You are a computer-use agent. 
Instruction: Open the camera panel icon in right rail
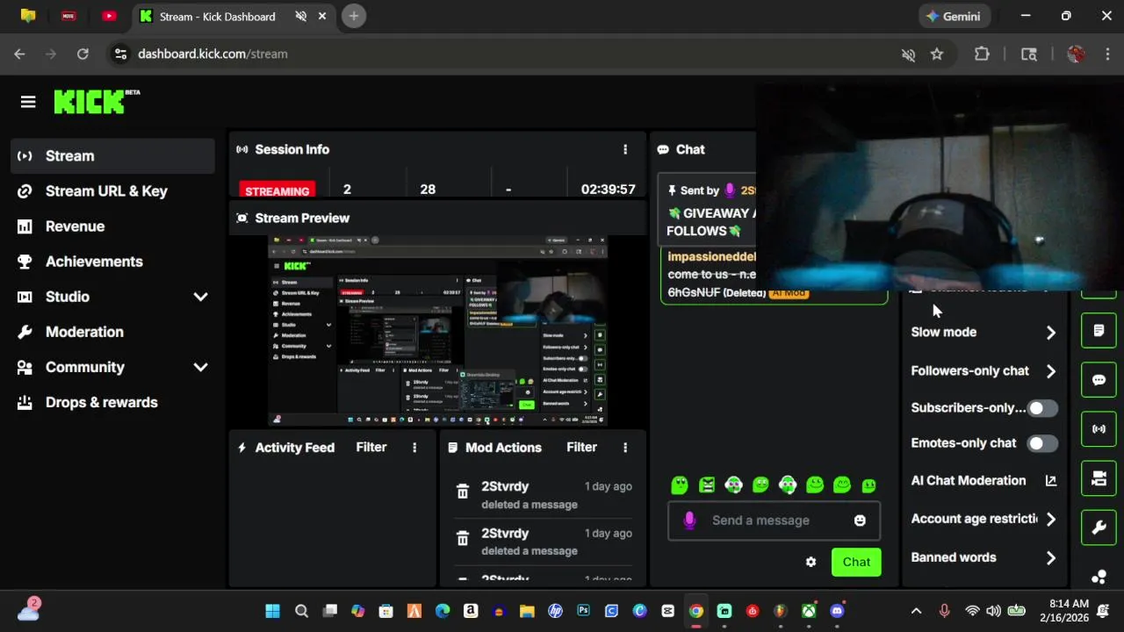click(1099, 478)
